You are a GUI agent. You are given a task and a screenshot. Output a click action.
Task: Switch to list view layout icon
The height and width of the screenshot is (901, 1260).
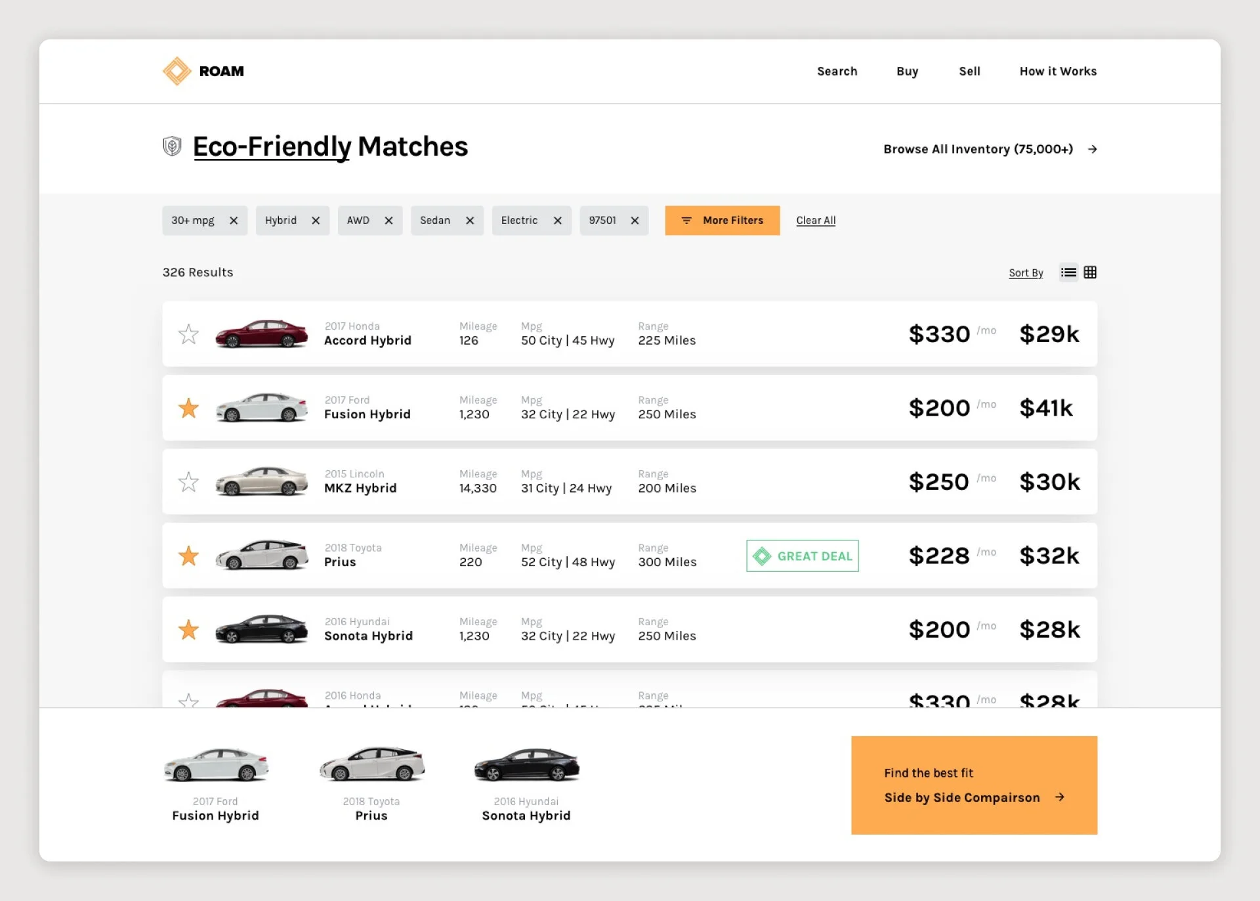pos(1068,273)
